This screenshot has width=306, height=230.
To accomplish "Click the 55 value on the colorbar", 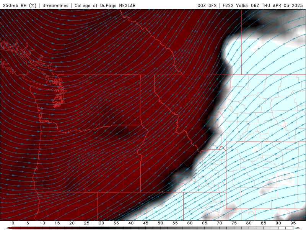I will click(175, 223).
